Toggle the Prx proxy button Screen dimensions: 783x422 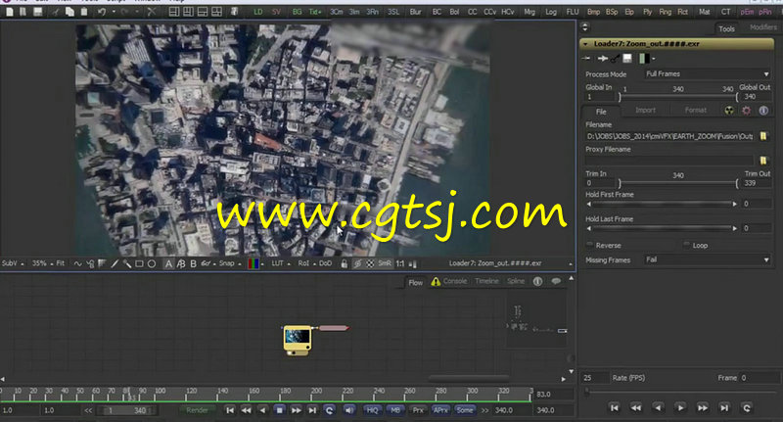click(x=418, y=410)
